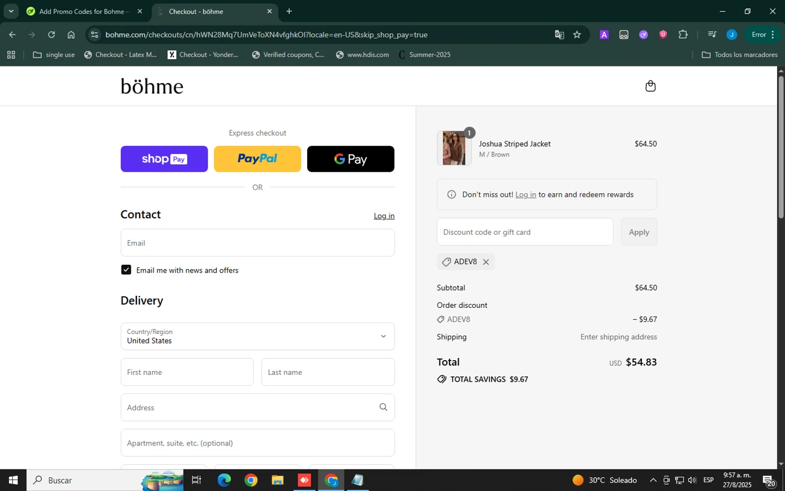Go back to the previous page
This screenshot has width=785, height=491.
pyautogui.click(x=12, y=35)
